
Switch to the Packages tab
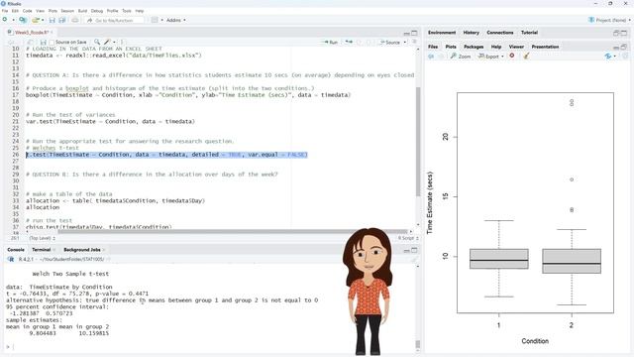pos(474,47)
